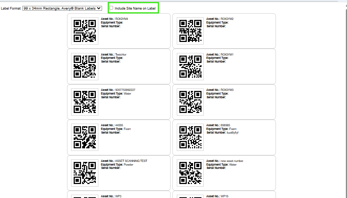The image size is (347, 198).
Task: Click the QR code for asset ROIGYM2
Action: [x=190, y=31]
